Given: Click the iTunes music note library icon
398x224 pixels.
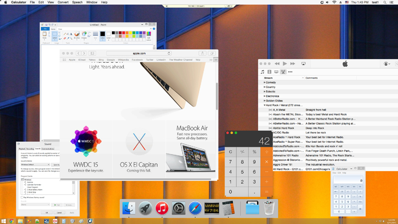Looking at the screenshot, I should (263, 72).
